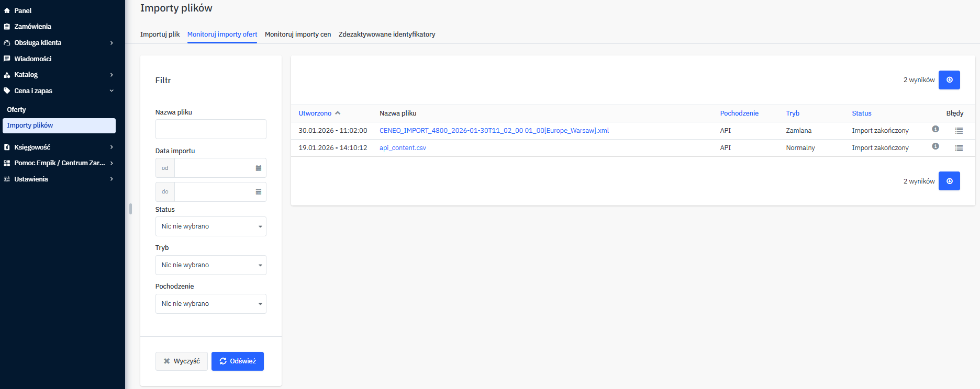Open calendar picker for the 'od' date
980x389 pixels.
tap(258, 168)
